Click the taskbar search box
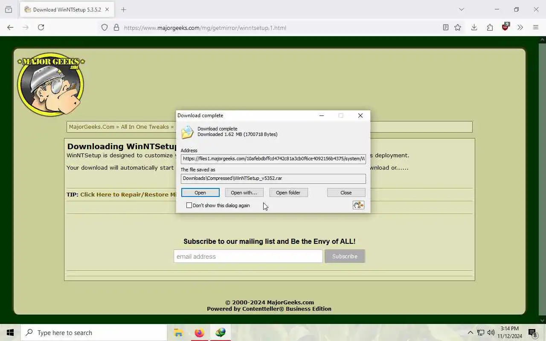The height and width of the screenshot is (341, 546). pyautogui.click(x=94, y=332)
